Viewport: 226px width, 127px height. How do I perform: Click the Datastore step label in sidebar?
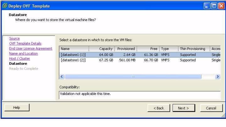pos(18,63)
